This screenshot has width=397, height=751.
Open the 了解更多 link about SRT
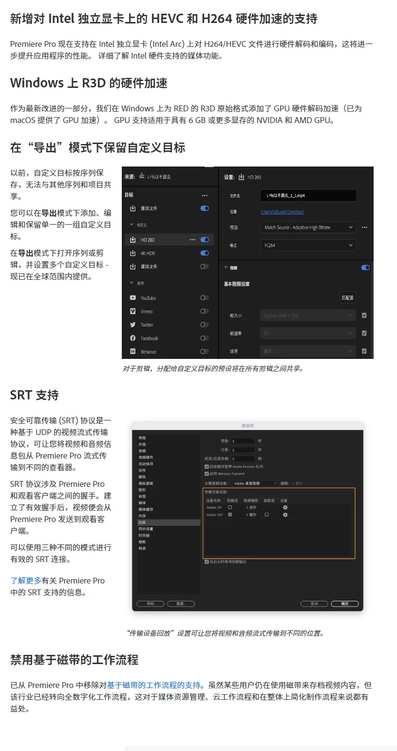pos(26,581)
